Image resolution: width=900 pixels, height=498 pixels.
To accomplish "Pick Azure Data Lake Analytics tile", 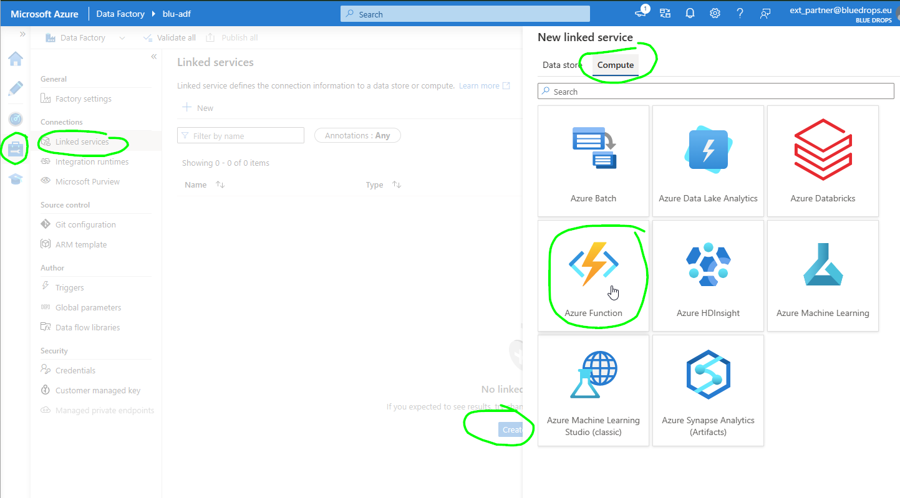I will point(708,161).
